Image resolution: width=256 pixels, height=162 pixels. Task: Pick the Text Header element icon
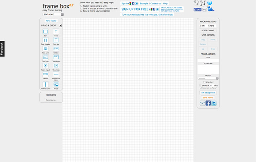point(46,40)
